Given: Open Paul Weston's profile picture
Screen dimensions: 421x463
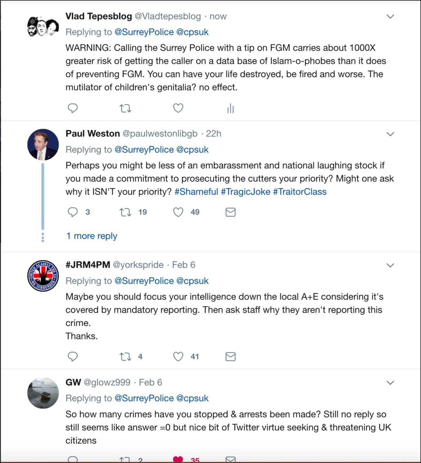Looking at the screenshot, I should tap(43, 145).
